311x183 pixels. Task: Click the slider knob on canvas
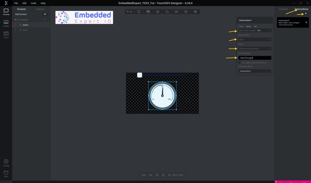(140, 75)
